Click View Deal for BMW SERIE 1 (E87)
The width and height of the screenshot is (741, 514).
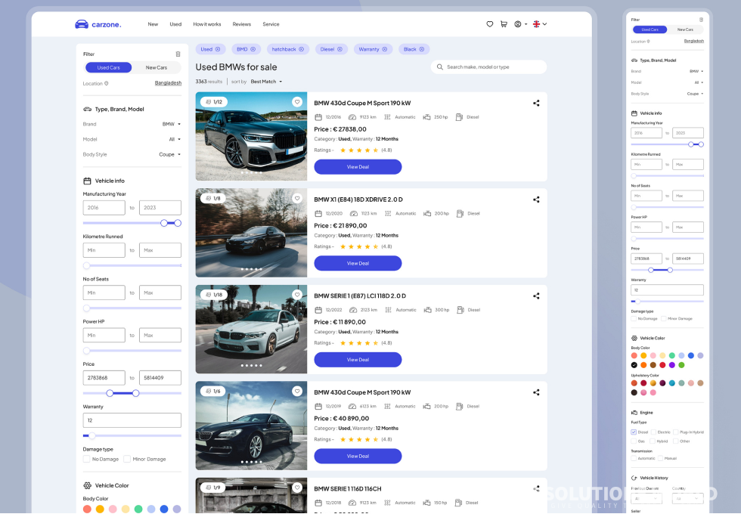[358, 360]
